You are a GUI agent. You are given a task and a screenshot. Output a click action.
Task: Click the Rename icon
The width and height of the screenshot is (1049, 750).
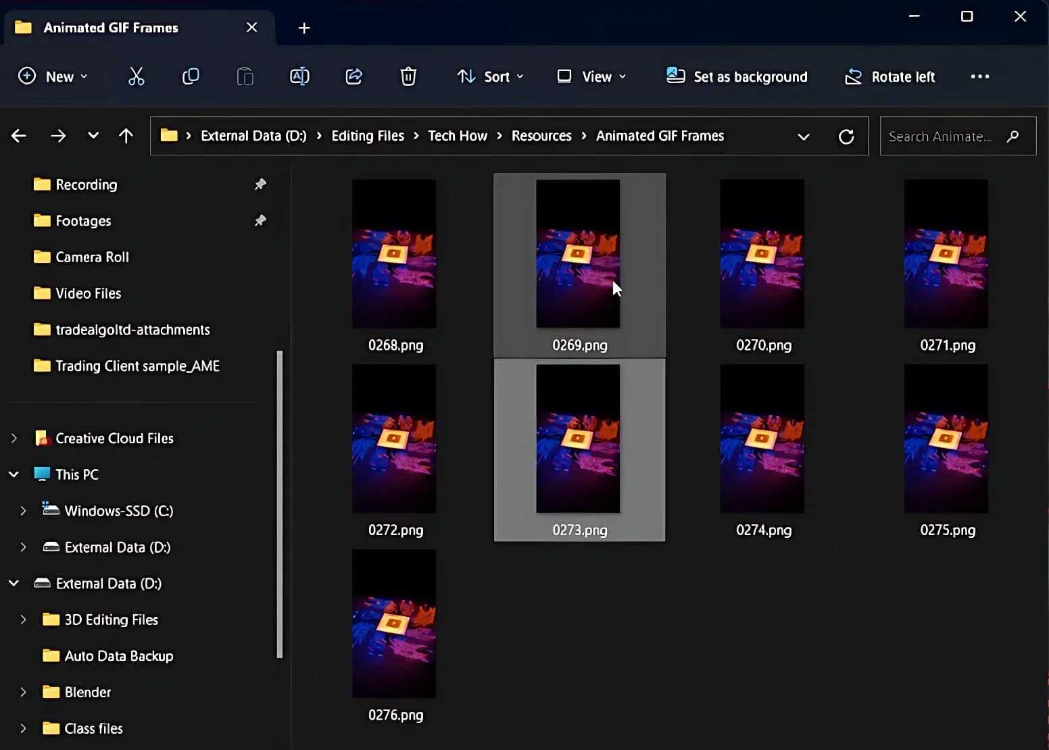click(x=299, y=76)
